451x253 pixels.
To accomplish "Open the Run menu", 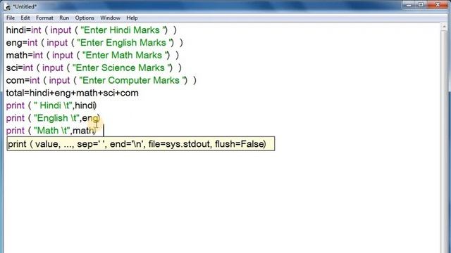I will (64, 18).
